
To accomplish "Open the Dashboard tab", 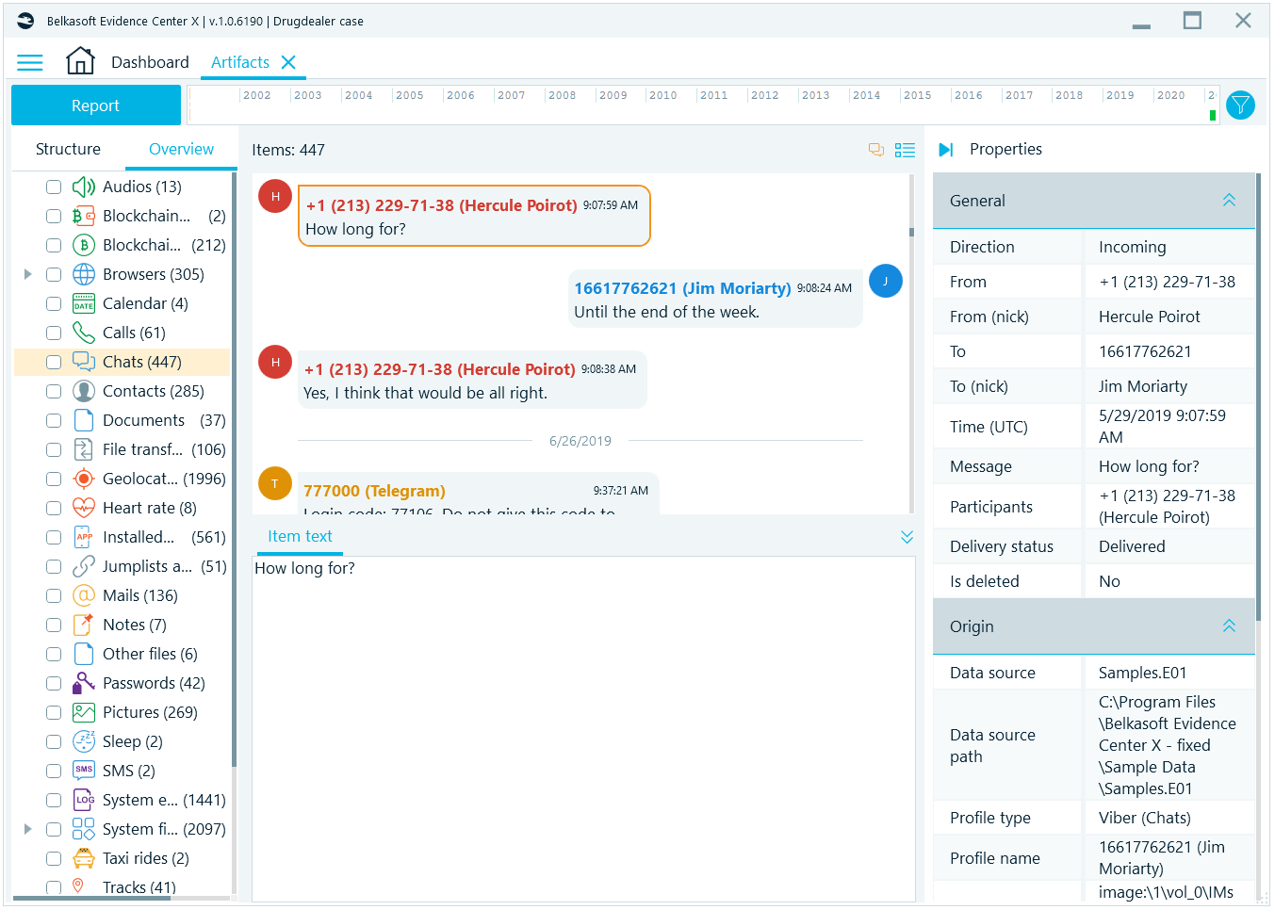I will pyautogui.click(x=150, y=62).
